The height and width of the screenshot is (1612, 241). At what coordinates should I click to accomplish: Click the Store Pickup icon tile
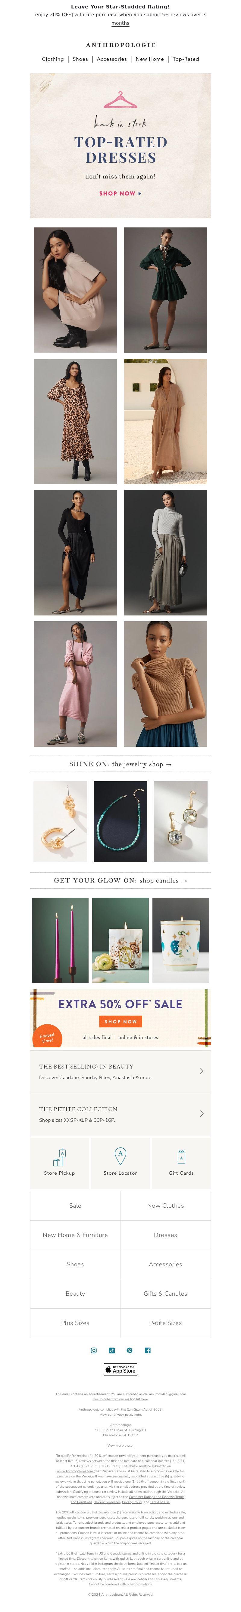pyautogui.click(x=60, y=1163)
